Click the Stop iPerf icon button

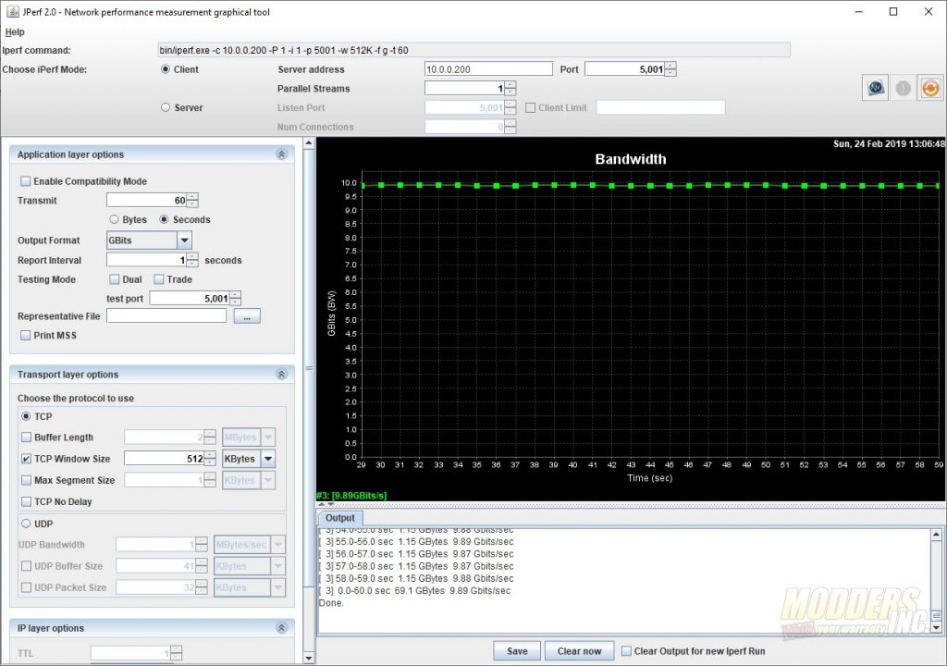pyautogui.click(x=903, y=88)
